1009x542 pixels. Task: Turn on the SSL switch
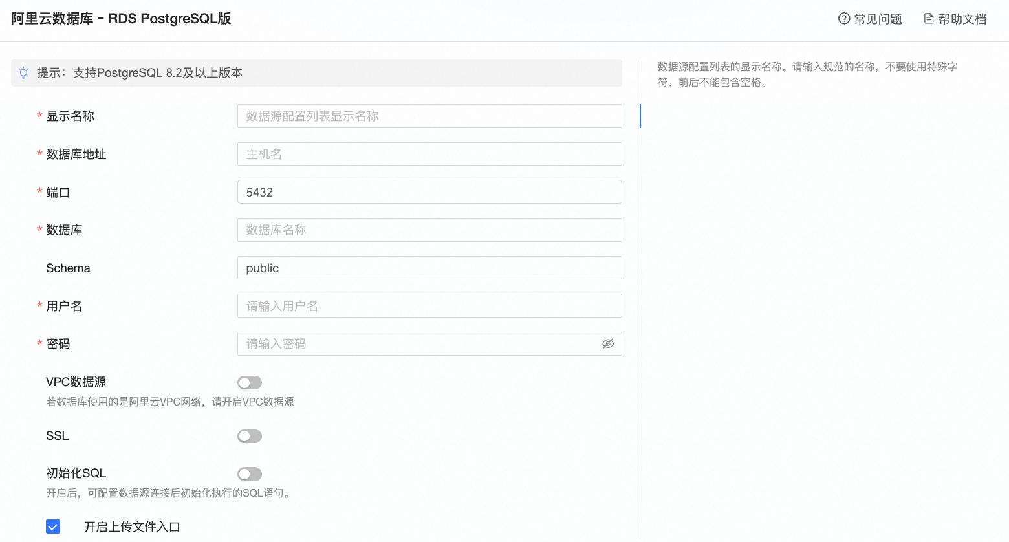pyautogui.click(x=250, y=437)
